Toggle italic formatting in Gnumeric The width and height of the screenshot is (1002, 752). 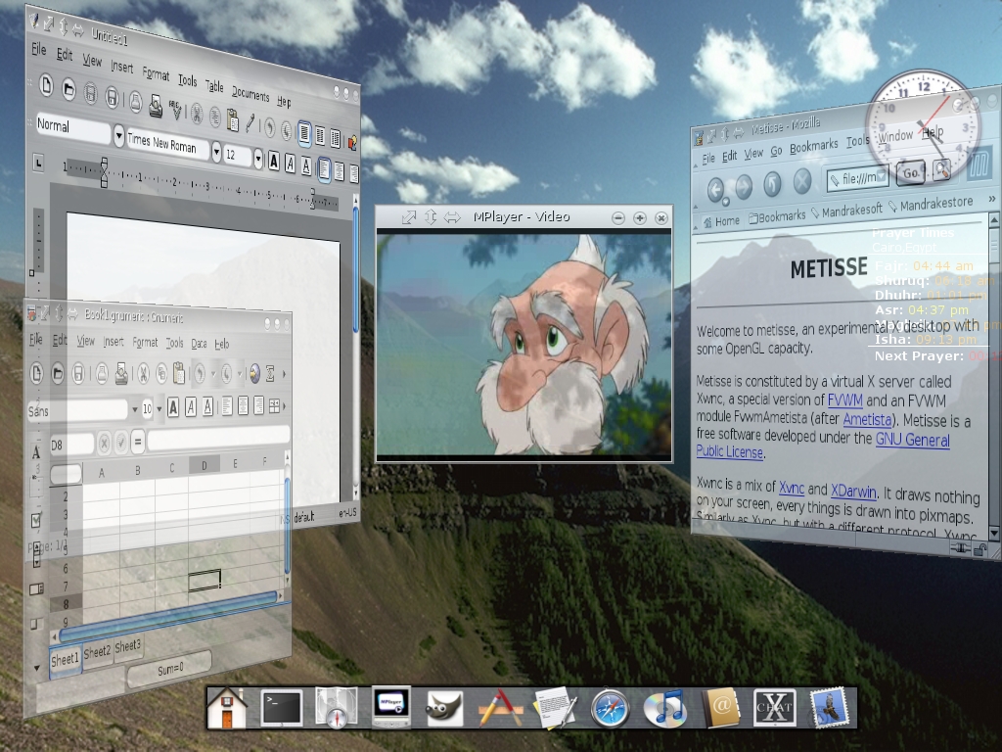coord(190,406)
